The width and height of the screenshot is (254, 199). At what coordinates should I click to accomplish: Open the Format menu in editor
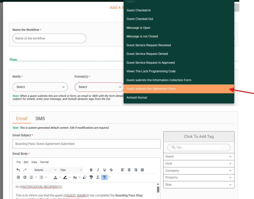pos(44,162)
